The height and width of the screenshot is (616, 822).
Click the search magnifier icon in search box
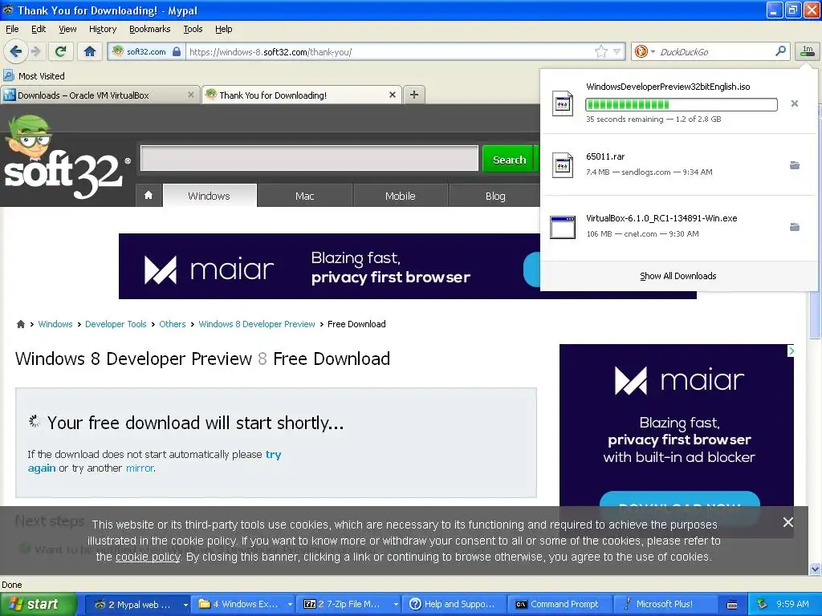click(780, 51)
